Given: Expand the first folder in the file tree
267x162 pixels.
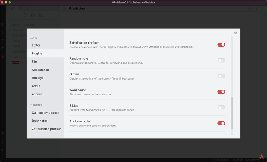Looking at the screenshot, I should (10, 30).
